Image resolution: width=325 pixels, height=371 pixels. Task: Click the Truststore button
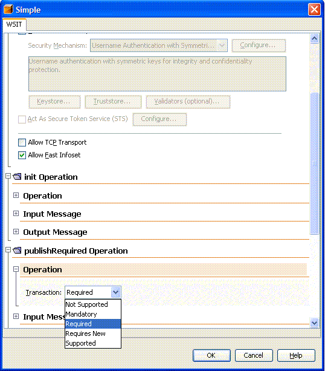click(113, 102)
